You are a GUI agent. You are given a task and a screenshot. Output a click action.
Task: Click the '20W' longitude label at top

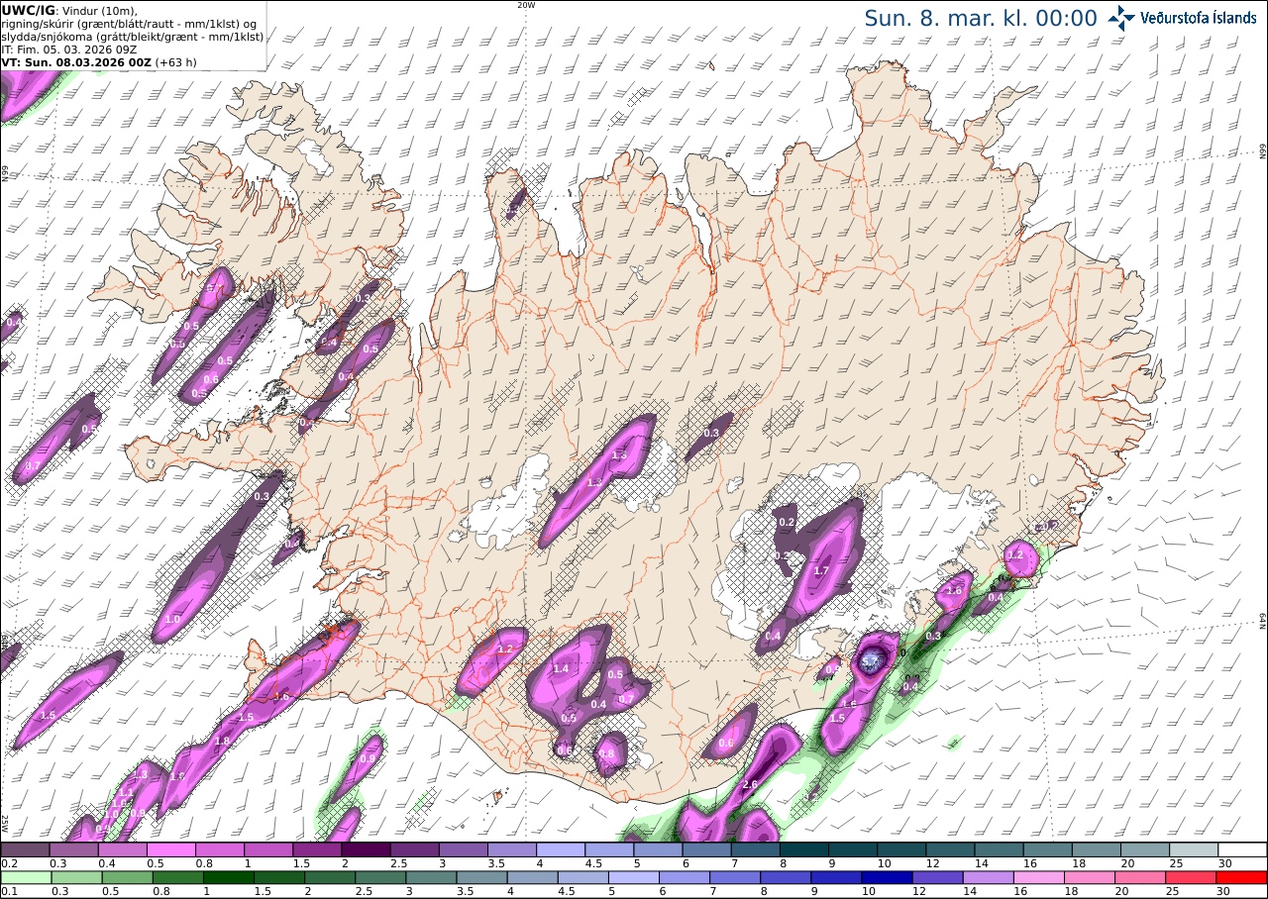526,5
